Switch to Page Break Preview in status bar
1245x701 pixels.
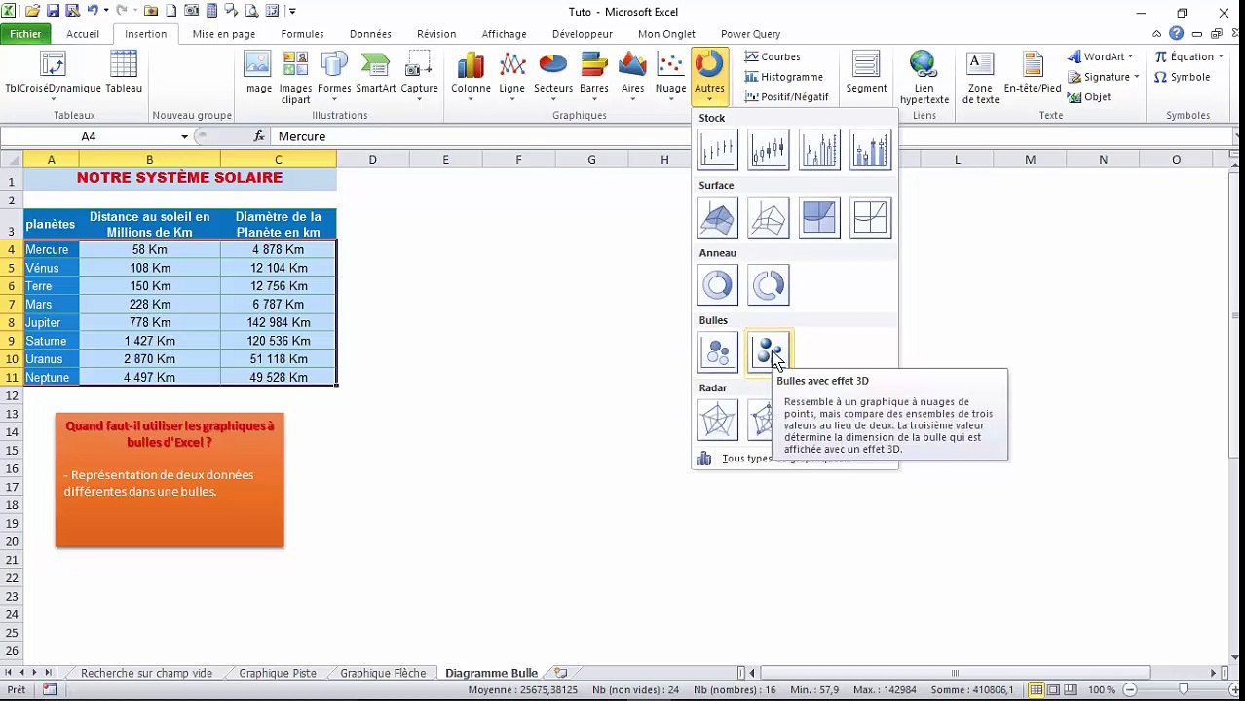coord(1072,689)
